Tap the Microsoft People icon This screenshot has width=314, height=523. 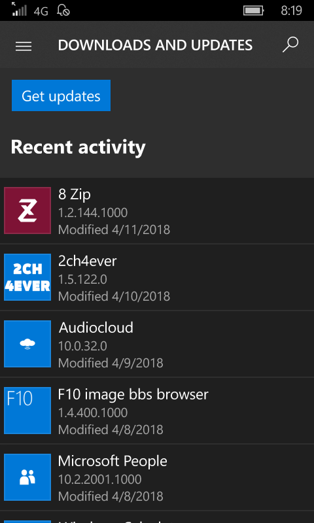(27, 477)
